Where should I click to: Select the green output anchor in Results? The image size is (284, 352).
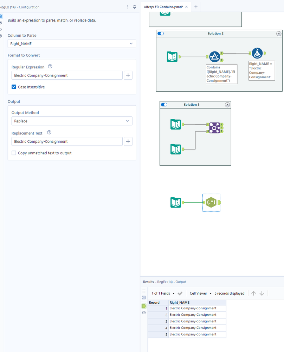144,306
